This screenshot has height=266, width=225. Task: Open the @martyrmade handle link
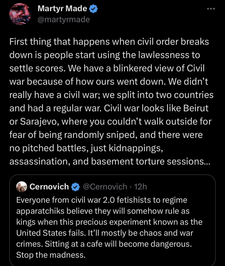[63, 19]
